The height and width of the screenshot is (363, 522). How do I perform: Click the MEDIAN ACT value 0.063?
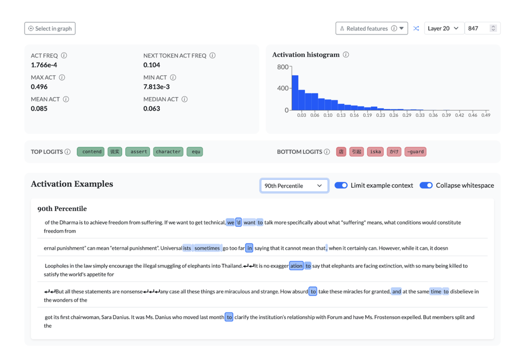pos(152,108)
